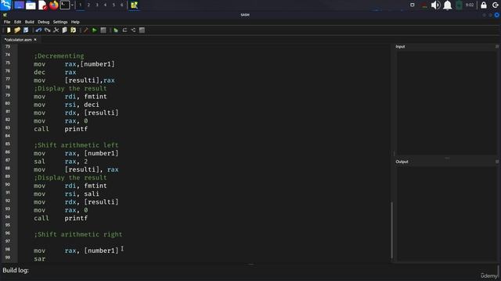The image size is (501, 281).
Task: Open the Edit menu
Action: [17, 22]
